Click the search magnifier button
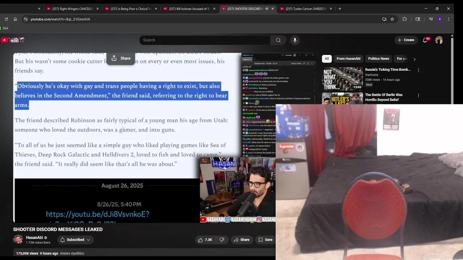The height and width of the screenshot is (260, 463). point(278,40)
